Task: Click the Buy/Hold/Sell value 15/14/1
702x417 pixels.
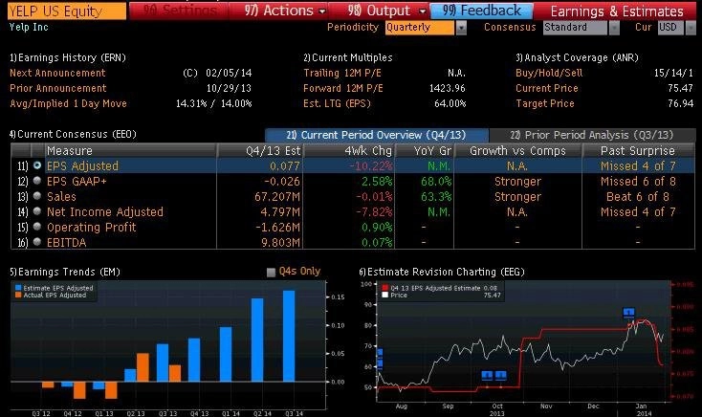Action: 673,73
